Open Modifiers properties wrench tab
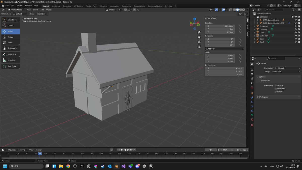This screenshot has width=302, height=170. pyautogui.click(x=252, y=97)
